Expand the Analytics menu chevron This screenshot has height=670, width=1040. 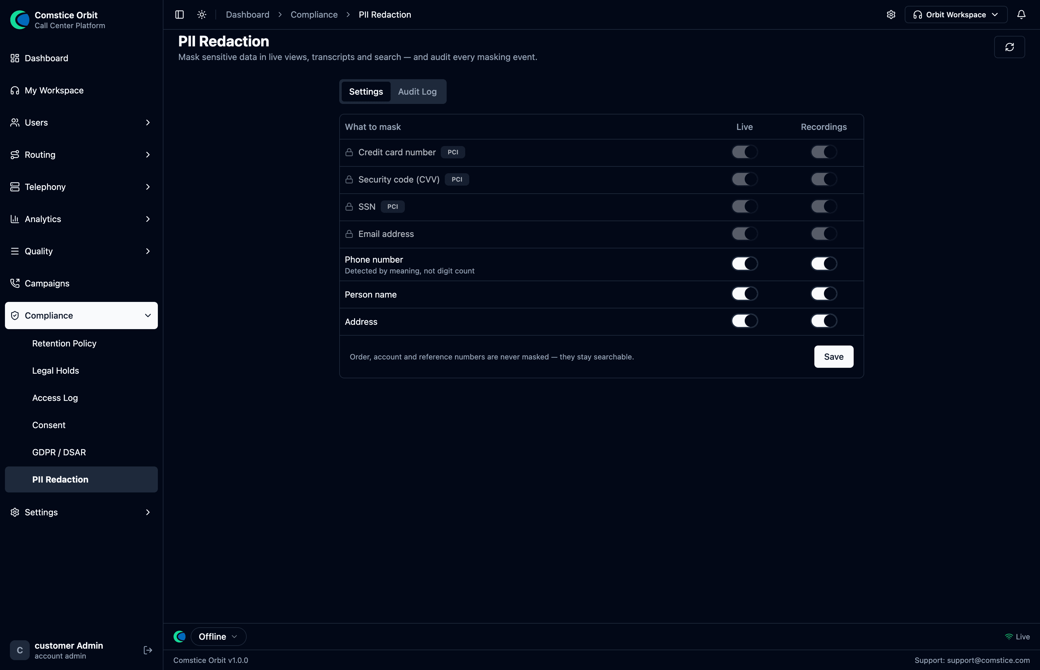pyautogui.click(x=148, y=219)
